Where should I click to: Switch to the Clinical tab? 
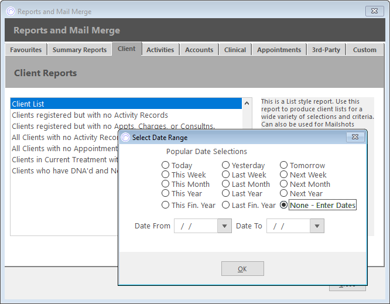(x=235, y=50)
